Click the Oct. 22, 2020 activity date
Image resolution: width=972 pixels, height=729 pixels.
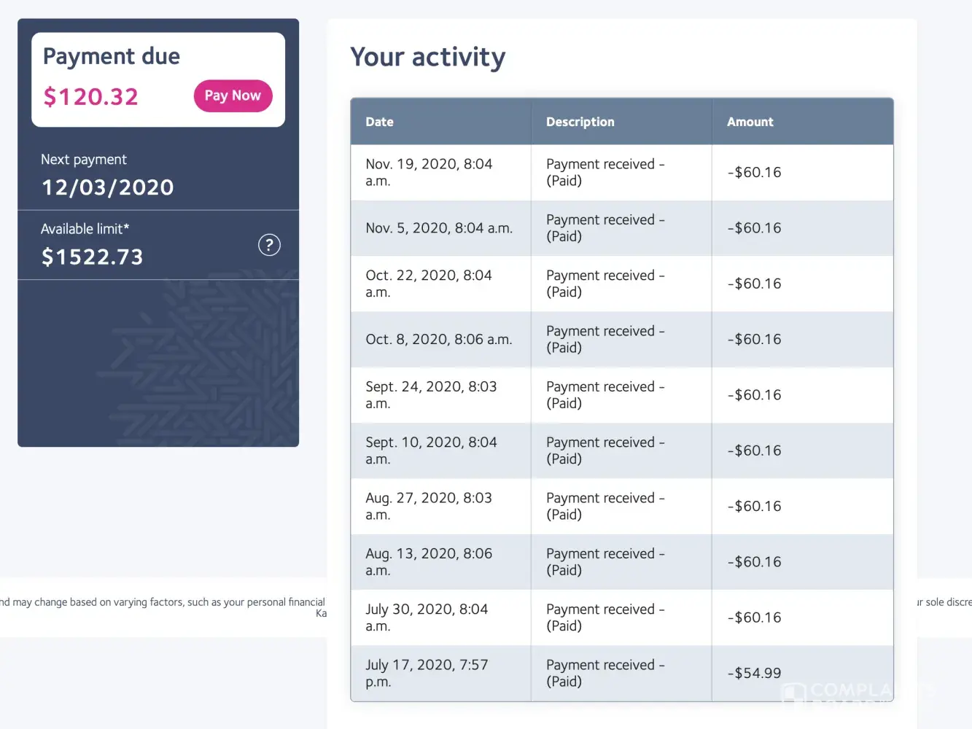pyautogui.click(x=429, y=284)
